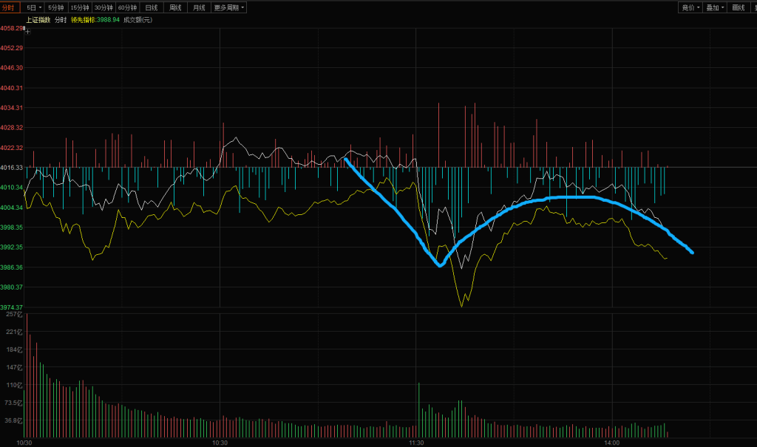
Task: Open the 5日 period dropdown
Action: pyautogui.click(x=33, y=7)
